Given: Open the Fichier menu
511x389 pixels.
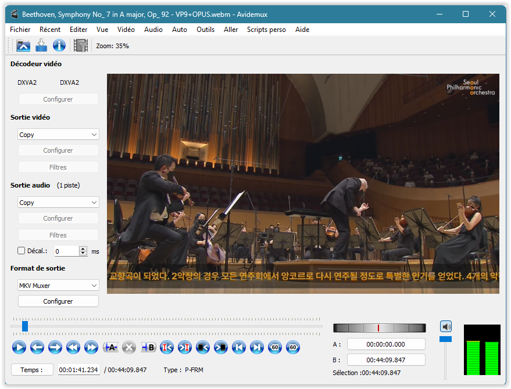Looking at the screenshot, I should (x=20, y=30).
